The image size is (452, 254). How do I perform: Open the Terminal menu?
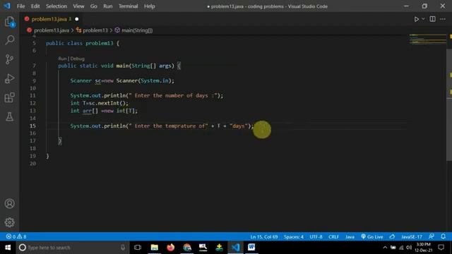click(128, 6)
